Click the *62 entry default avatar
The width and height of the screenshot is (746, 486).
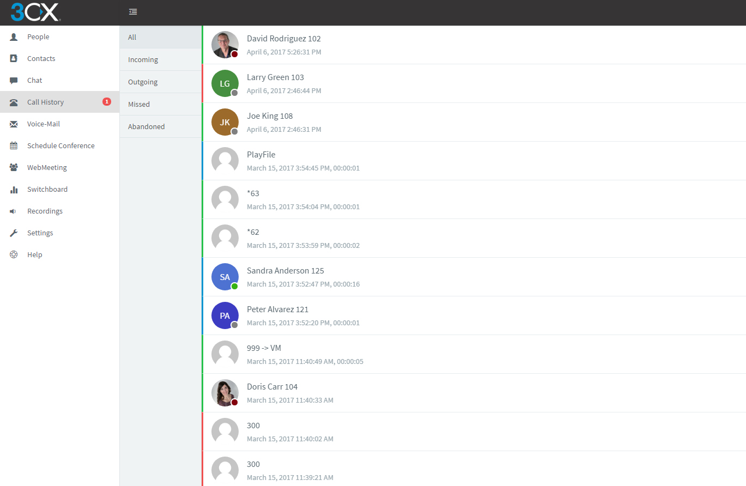coord(225,238)
